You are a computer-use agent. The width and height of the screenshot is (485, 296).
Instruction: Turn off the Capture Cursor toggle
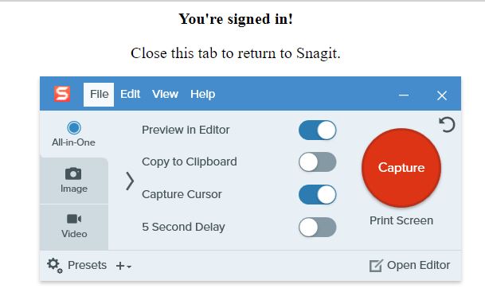[x=317, y=195]
